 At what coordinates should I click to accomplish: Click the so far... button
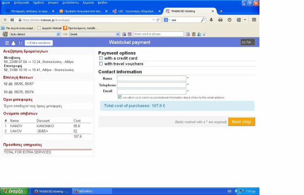[x=248, y=42]
